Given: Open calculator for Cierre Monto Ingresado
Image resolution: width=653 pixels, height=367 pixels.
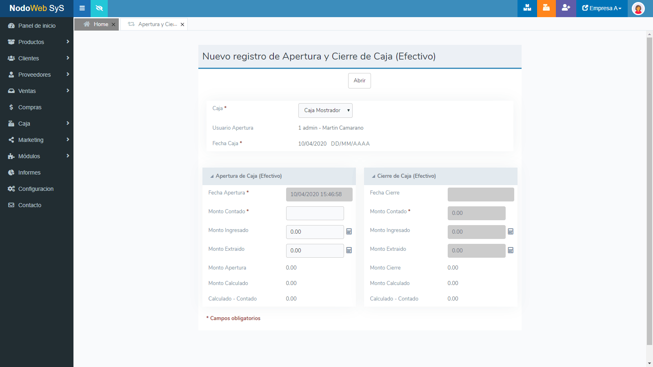Looking at the screenshot, I should tap(511, 232).
